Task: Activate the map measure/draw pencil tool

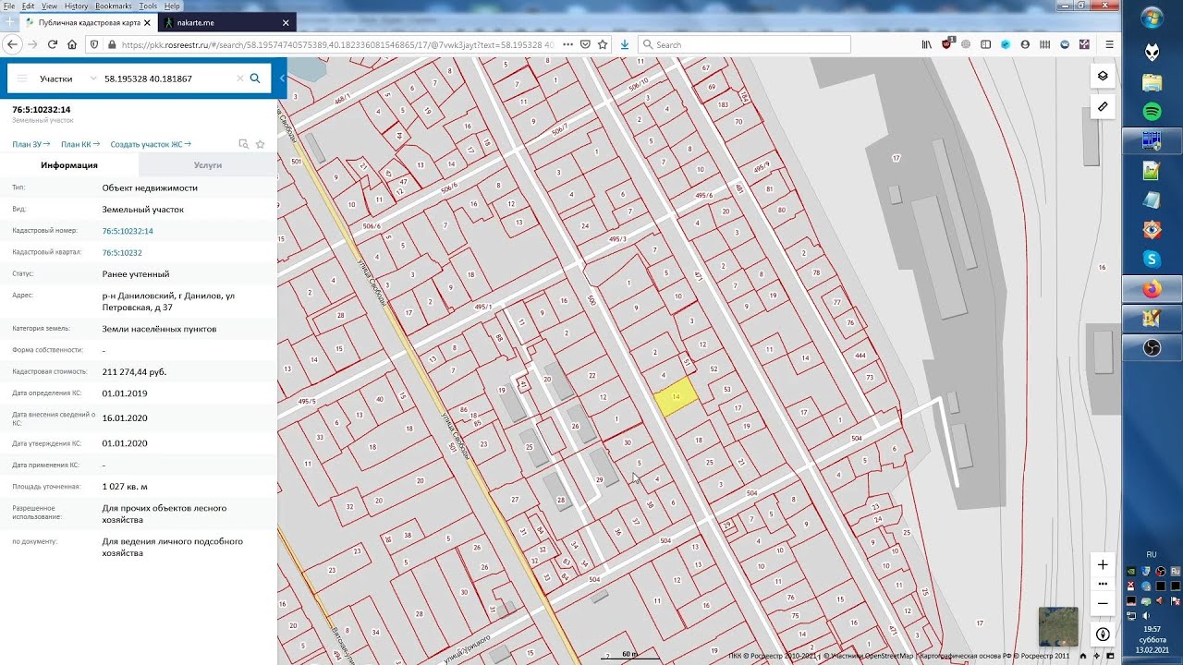Action: tap(1103, 107)
